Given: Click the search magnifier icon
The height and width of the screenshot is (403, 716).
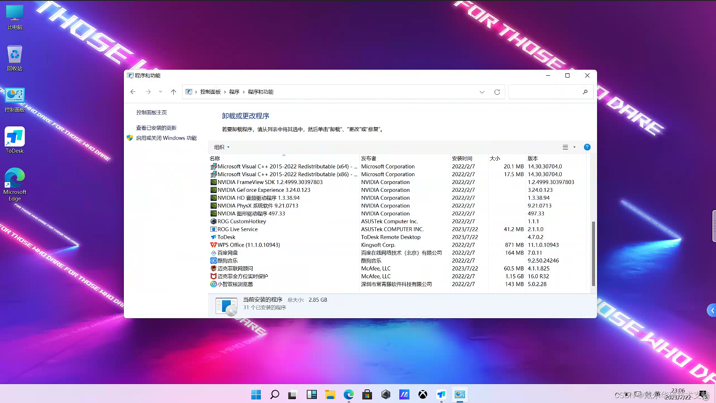Looking at the screenshot, I should pos(585,92).
